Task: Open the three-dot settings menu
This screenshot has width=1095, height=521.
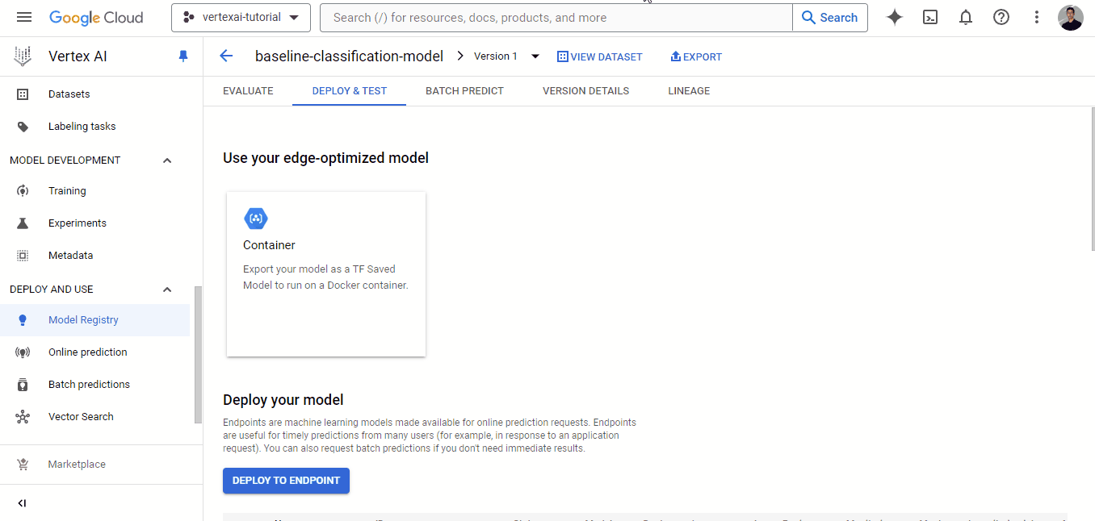Action: click(1037, 17)
